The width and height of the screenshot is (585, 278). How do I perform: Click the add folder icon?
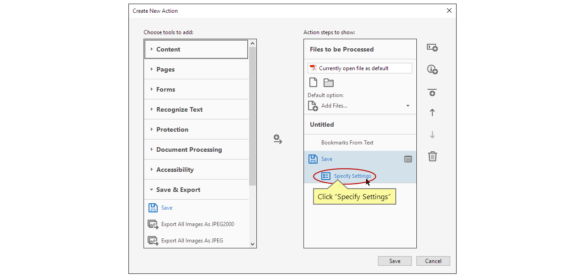coord(329,83)
